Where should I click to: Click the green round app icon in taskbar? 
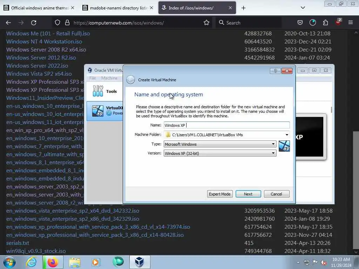click(x=118, y=262)
